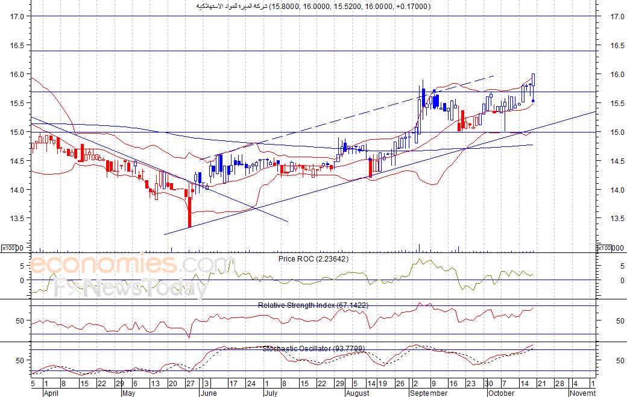This screenshot has height=397, width=627.
Task: Click the chart title with price values
Action: point(313,6)
